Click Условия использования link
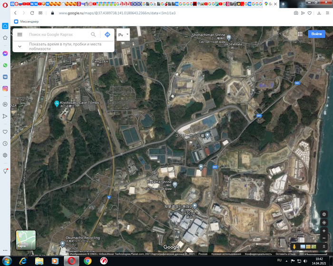The height and width of the screenshot is (266, 333). [226, 254]
